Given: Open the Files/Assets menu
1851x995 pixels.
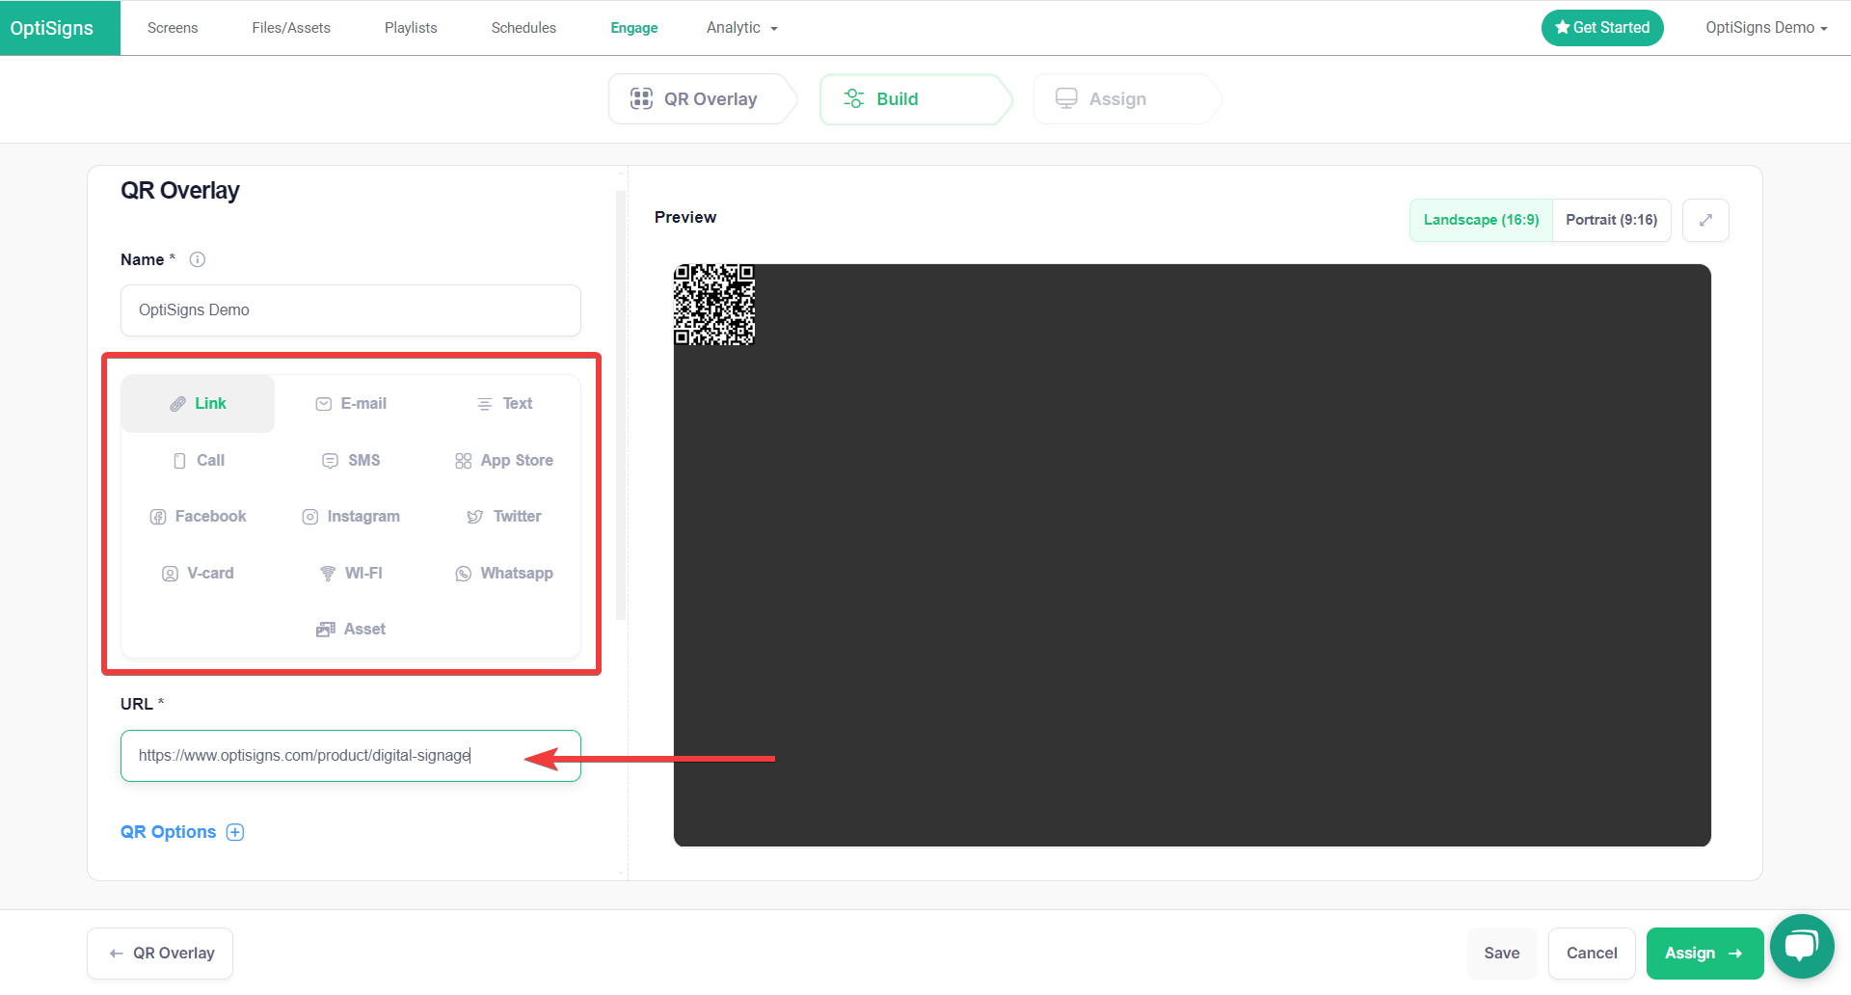Looking at the screenshot, I should pos(291,28).
